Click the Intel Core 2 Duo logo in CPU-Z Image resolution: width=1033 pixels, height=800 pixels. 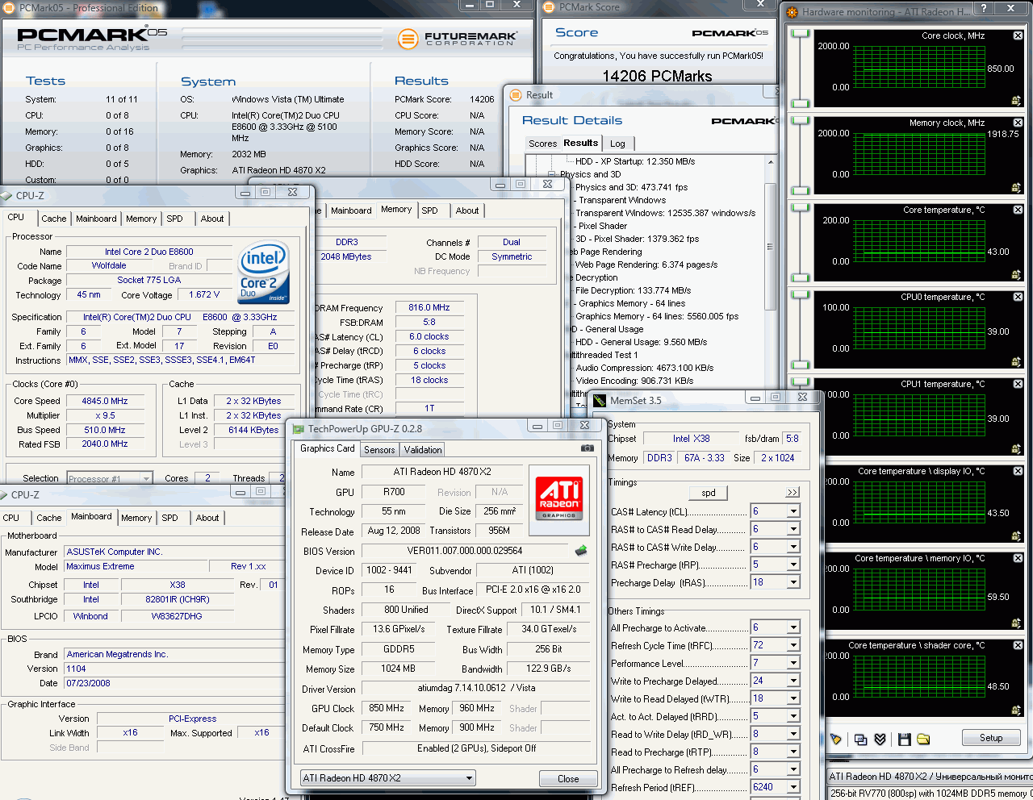click(263, 273)
